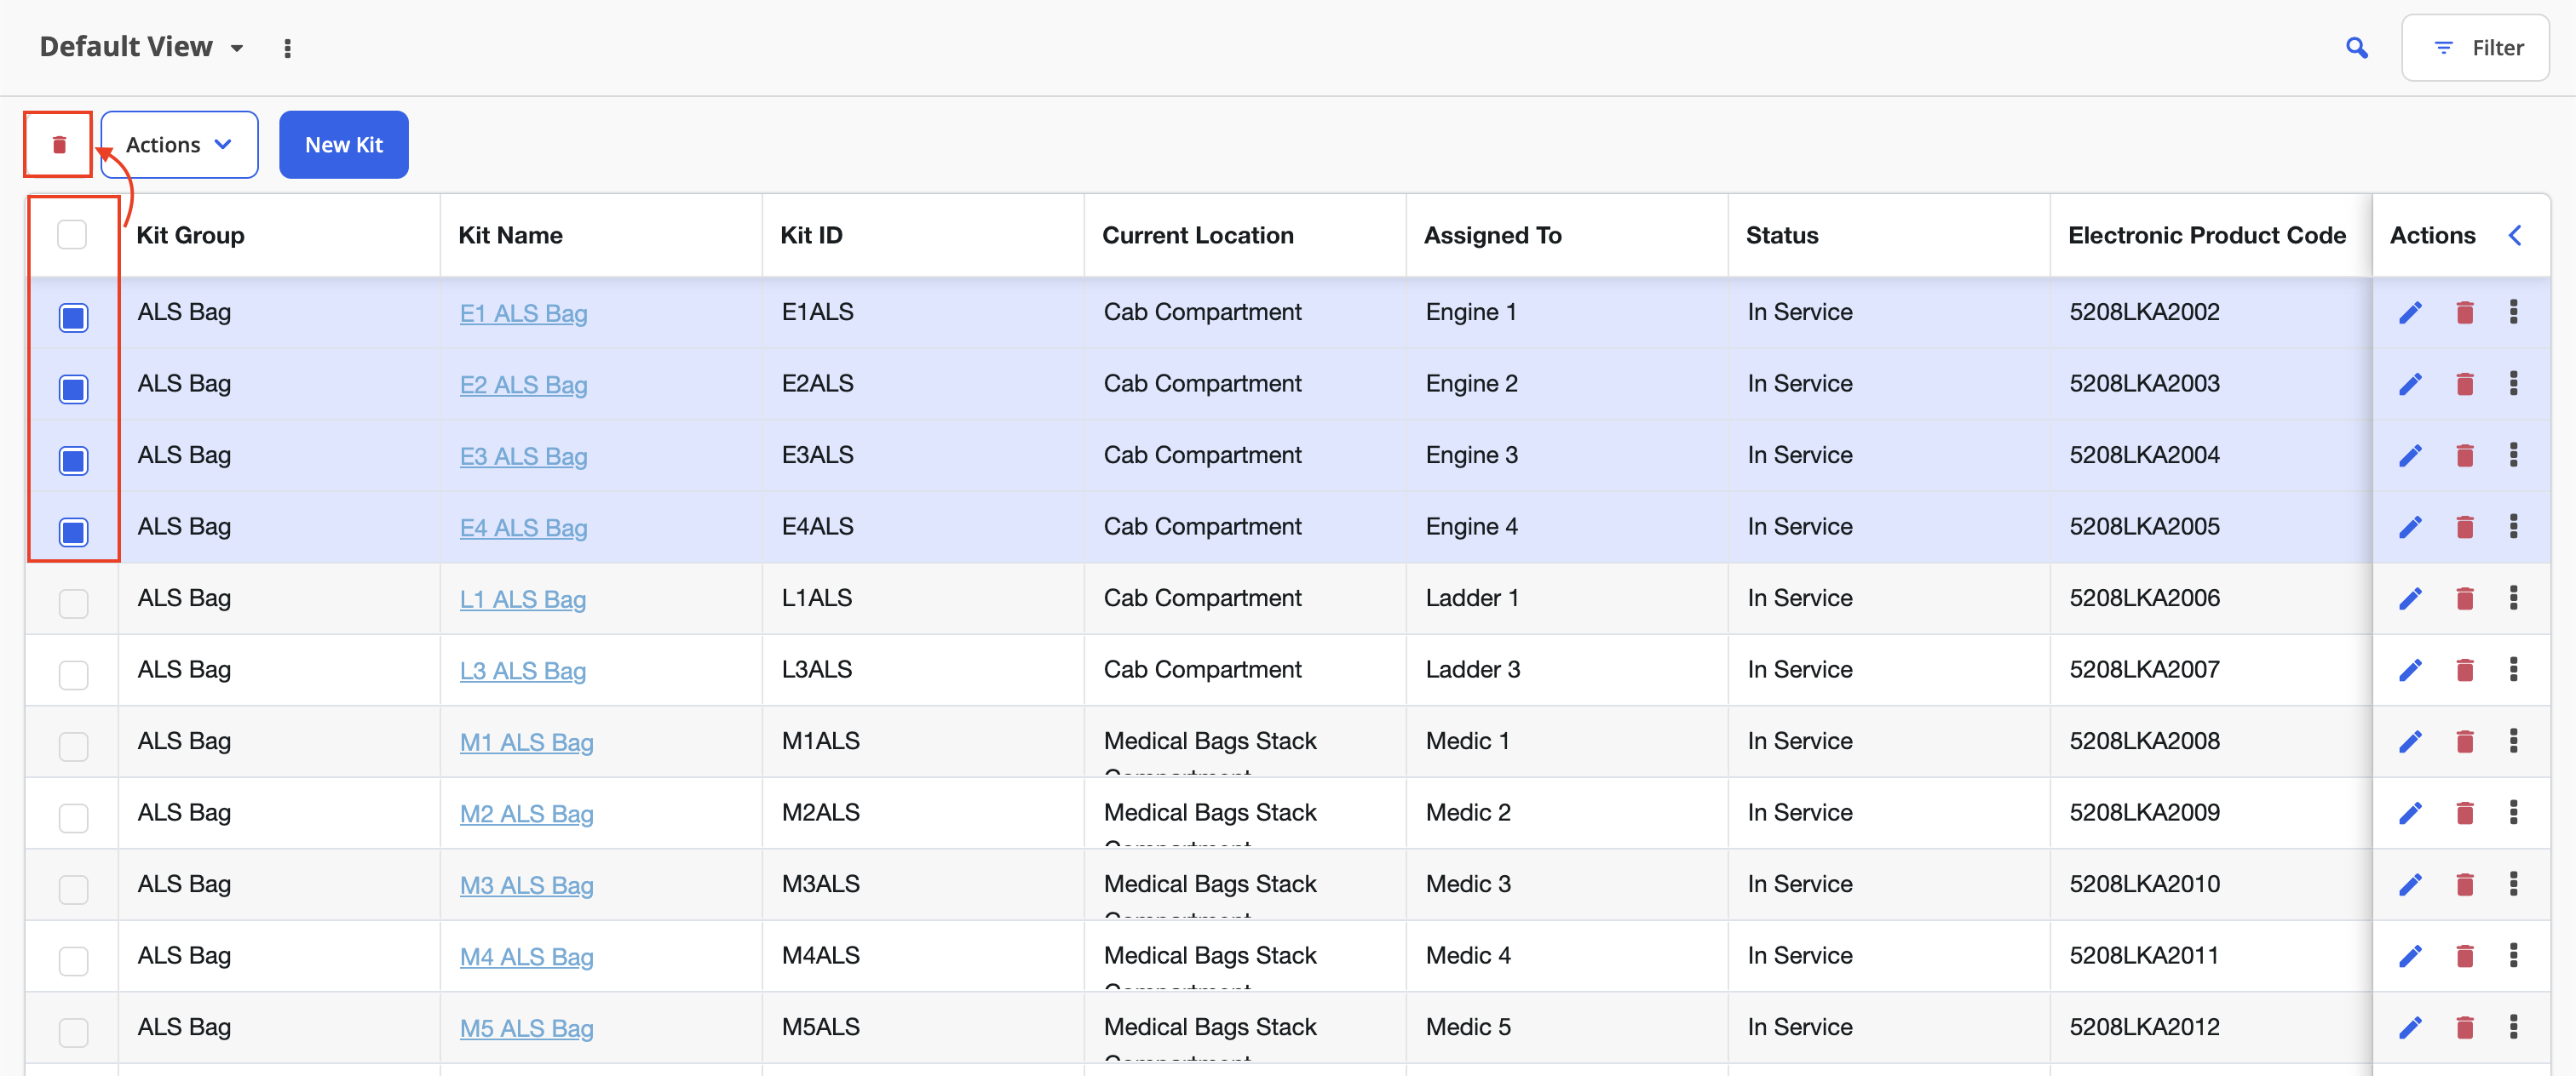Toggle the select-all header checkbox

tap(72, 235)
